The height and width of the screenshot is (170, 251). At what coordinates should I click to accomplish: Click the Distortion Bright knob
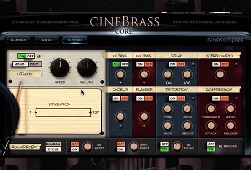point(187,126)
